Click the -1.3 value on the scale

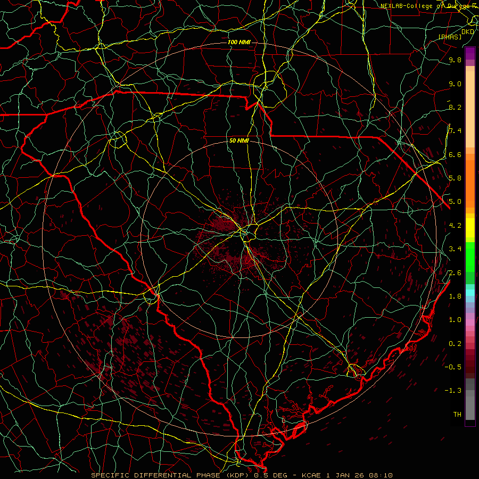(453, 391)
